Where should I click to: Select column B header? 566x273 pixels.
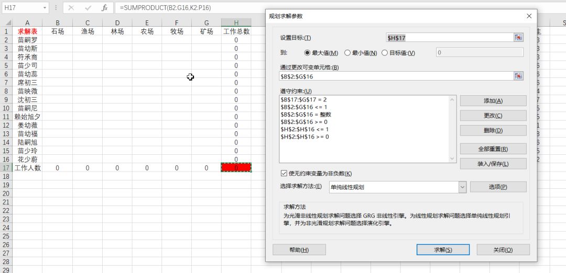pos(58,23)
